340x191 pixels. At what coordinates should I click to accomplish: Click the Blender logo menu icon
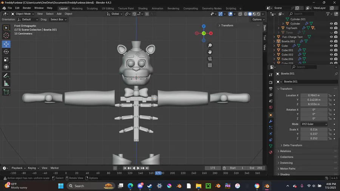(4, 8)
